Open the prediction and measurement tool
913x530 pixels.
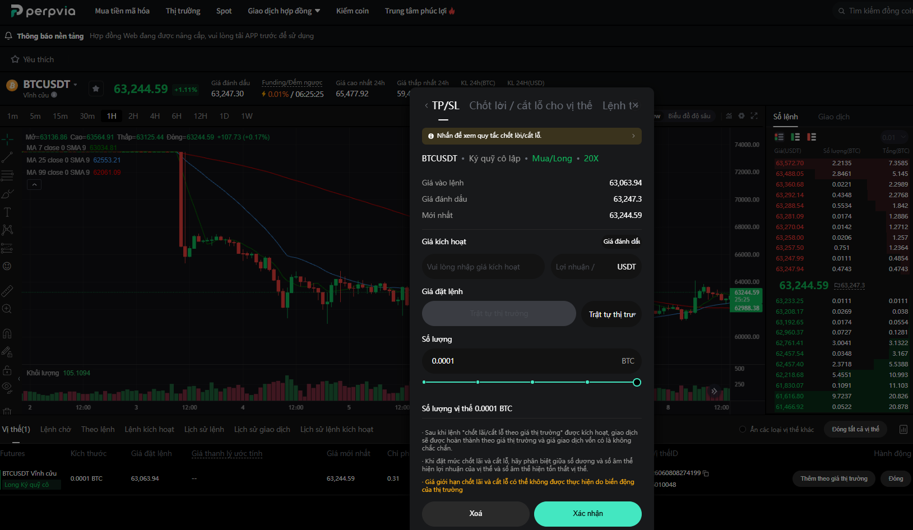[x=7, y=248]
